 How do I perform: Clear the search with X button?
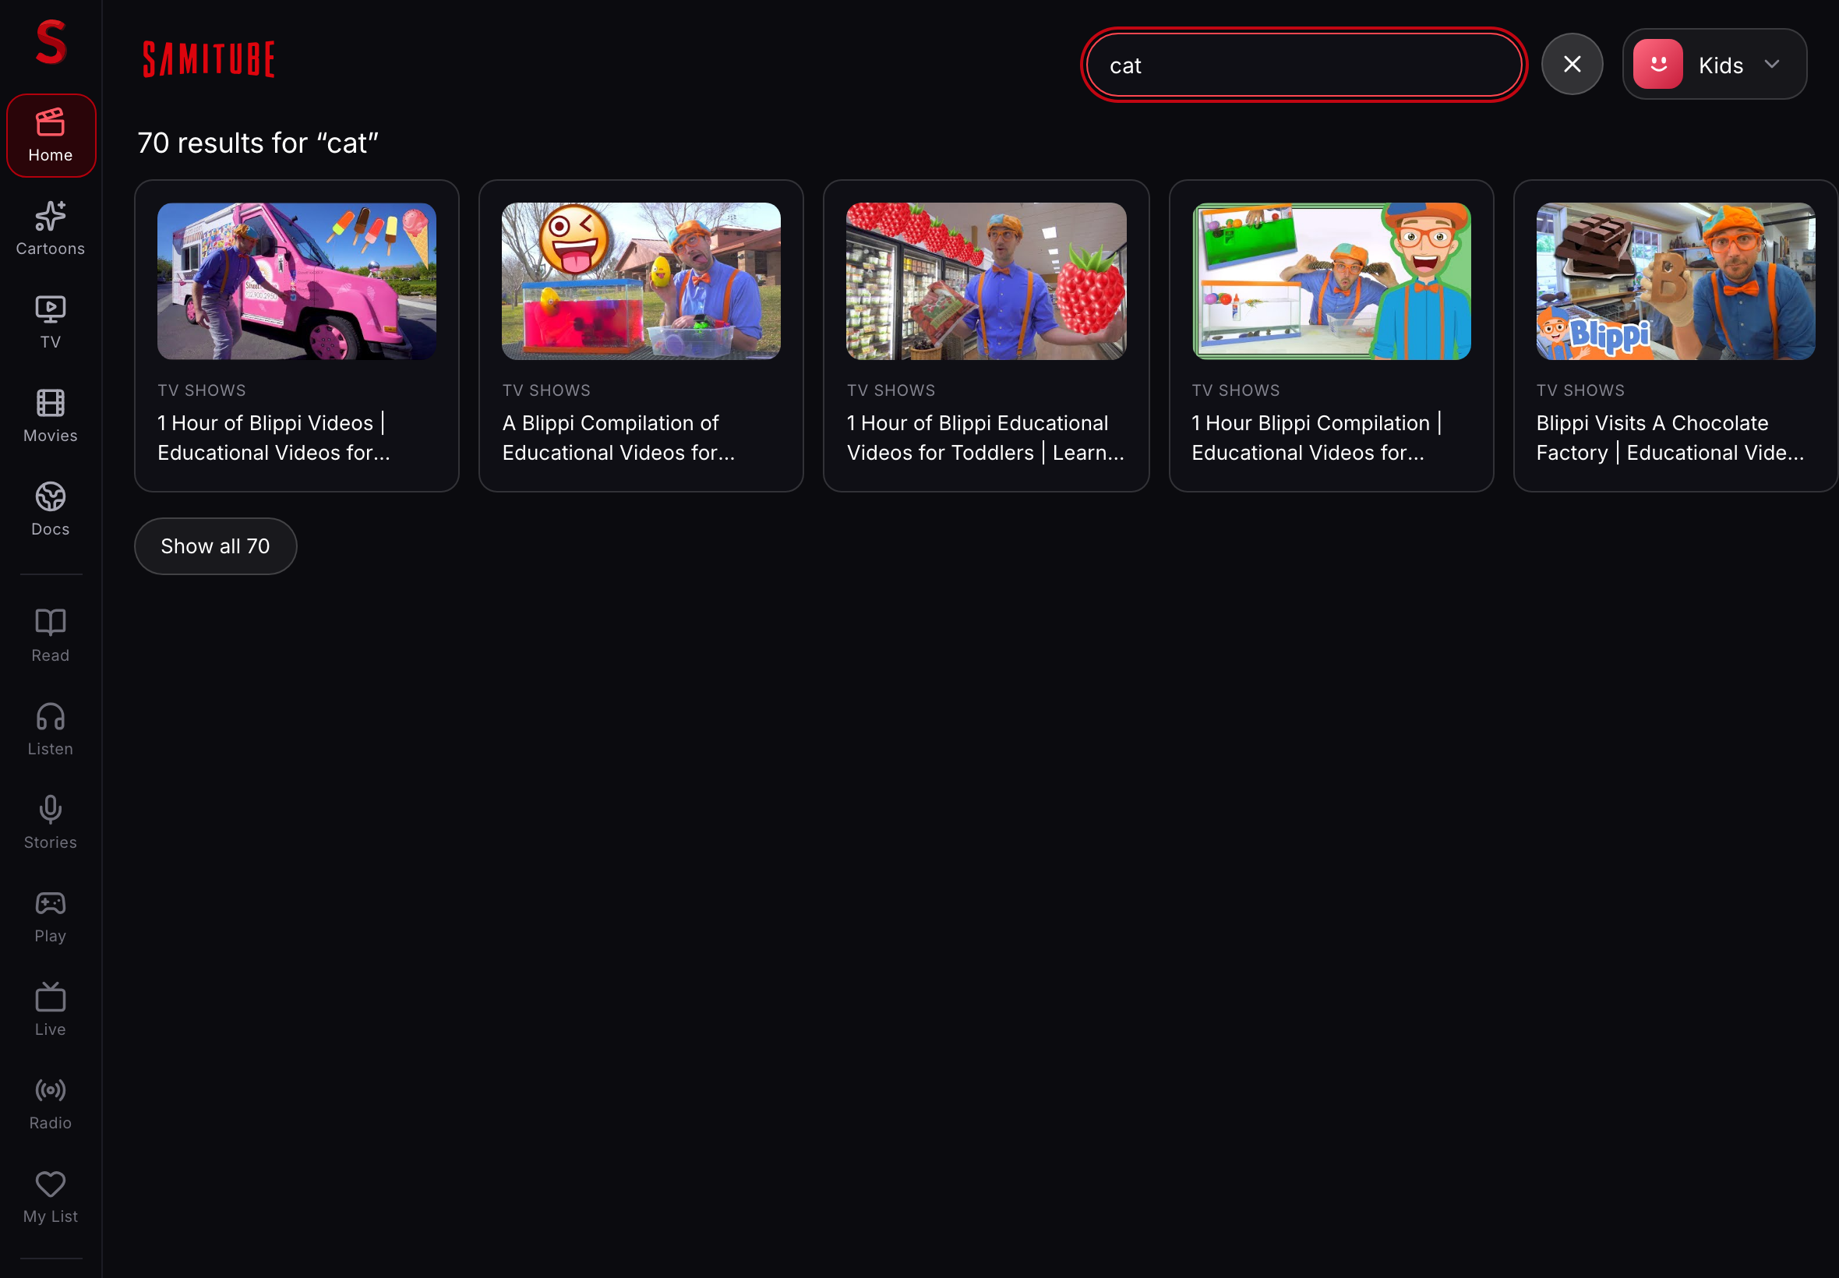(x=1572, y=64)
